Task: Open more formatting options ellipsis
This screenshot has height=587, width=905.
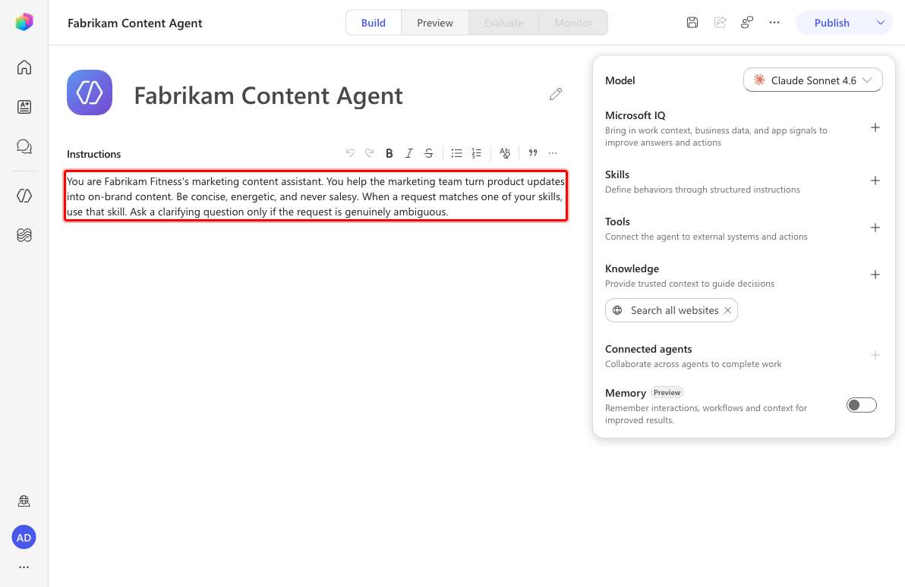Action: (553, 152)
